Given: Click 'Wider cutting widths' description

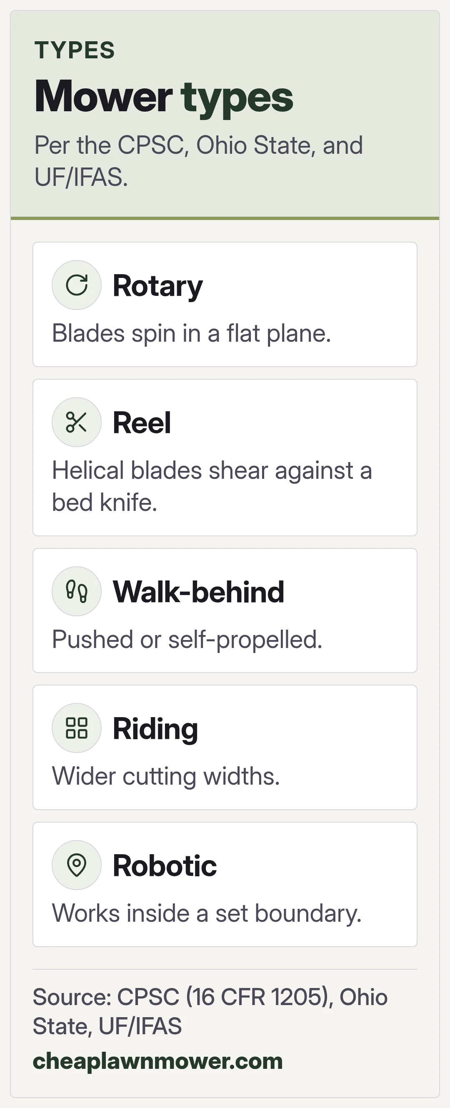Looking at the screenshot, I should tap(166, 776).
